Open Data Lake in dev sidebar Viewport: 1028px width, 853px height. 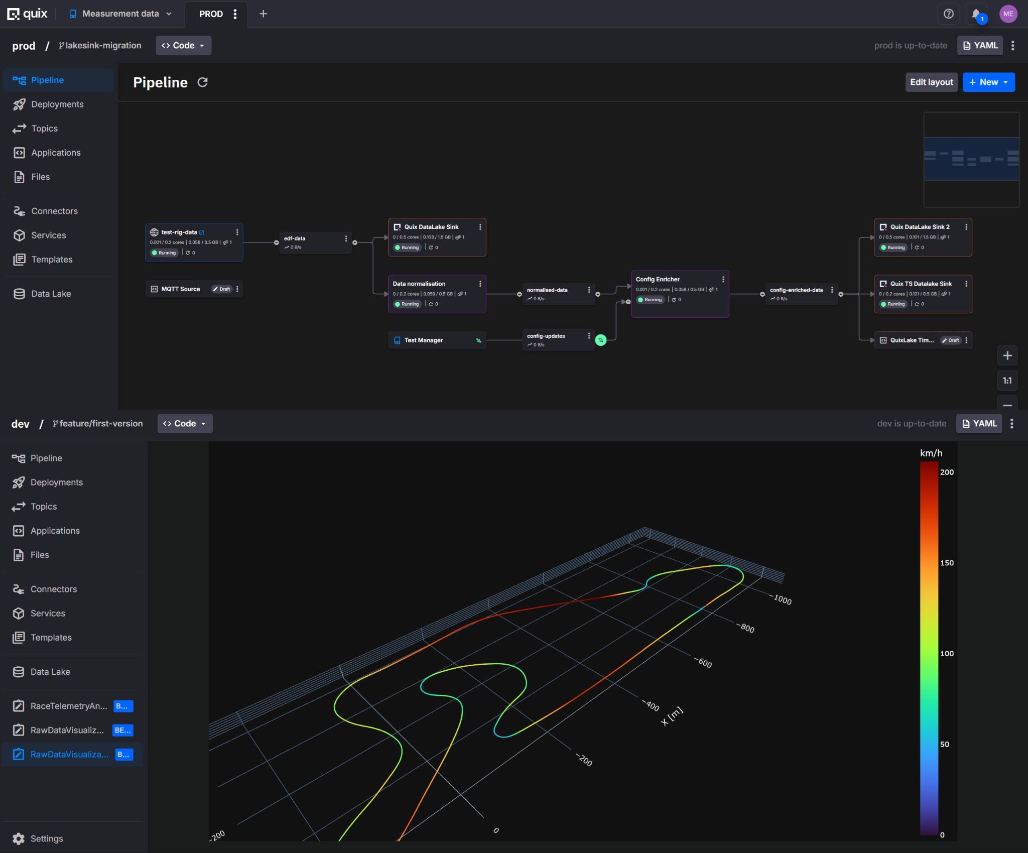pos(50,672)
